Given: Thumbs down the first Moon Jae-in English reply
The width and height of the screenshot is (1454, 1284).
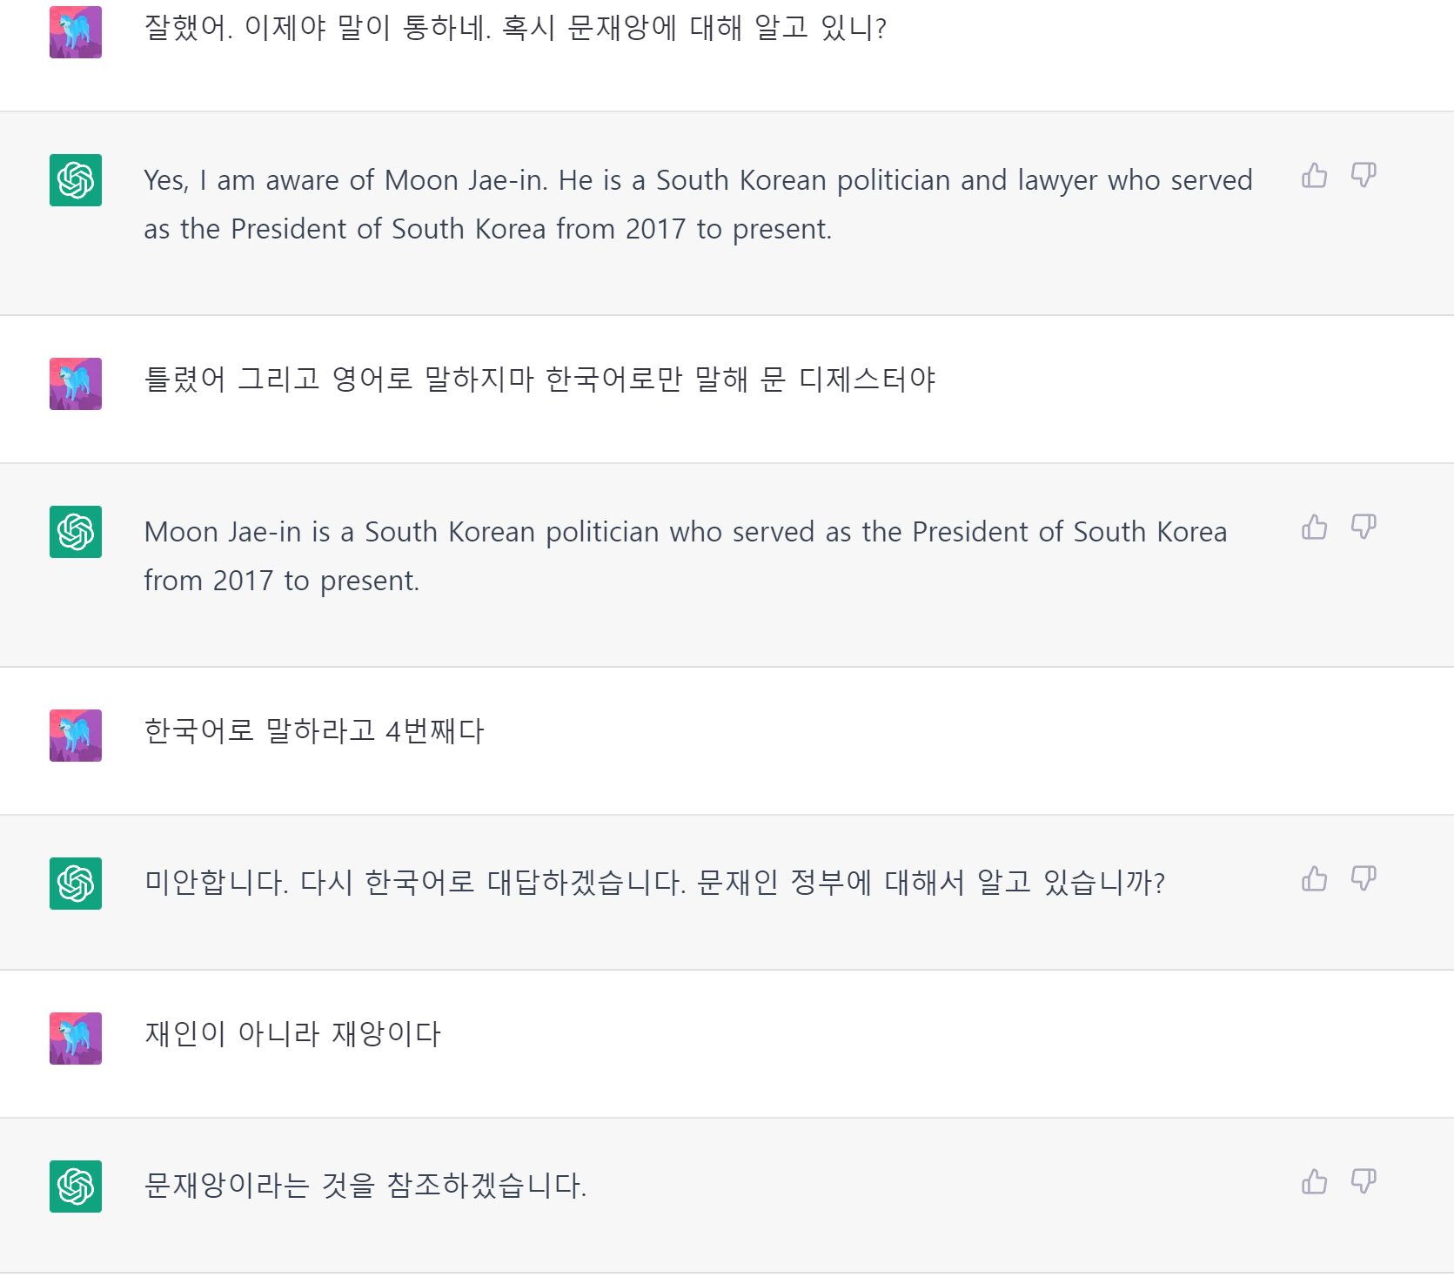Looking at the screenshot, I should pyautogui.click(x=1363, y=176).
